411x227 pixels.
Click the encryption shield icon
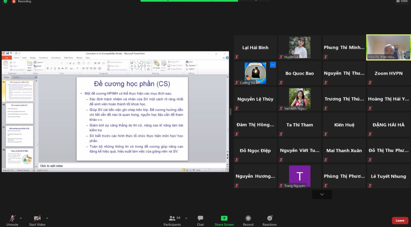[x=5, y=2]
